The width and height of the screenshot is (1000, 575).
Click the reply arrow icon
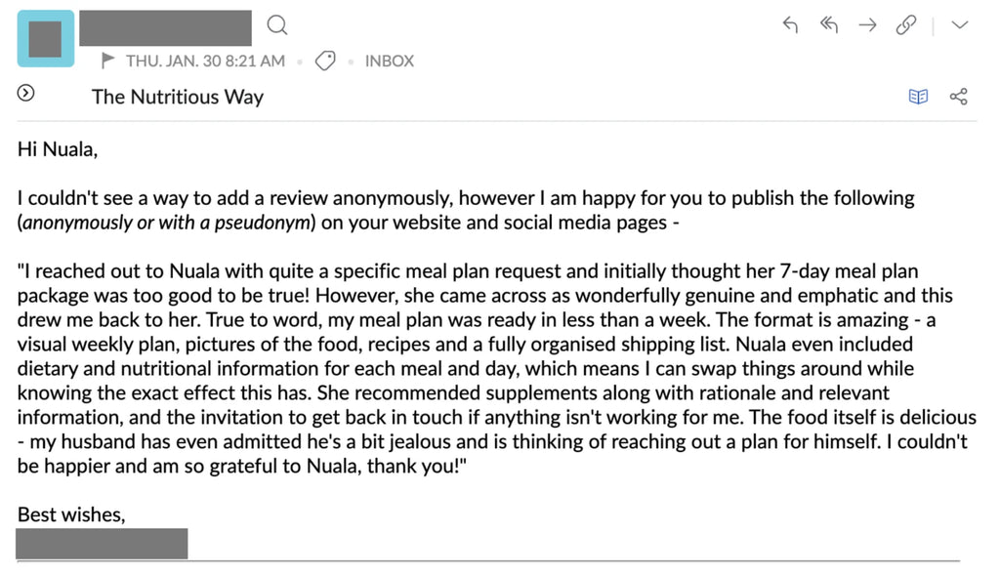(791, 25)
